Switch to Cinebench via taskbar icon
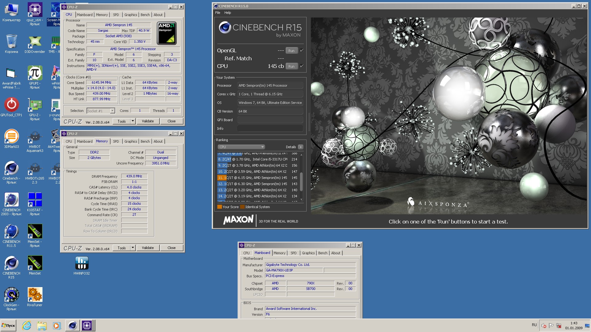Viewport: 591px width, 332px height. click(x=72, y=325)
